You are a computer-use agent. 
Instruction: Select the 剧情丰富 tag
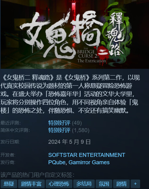tap(31, 184)
